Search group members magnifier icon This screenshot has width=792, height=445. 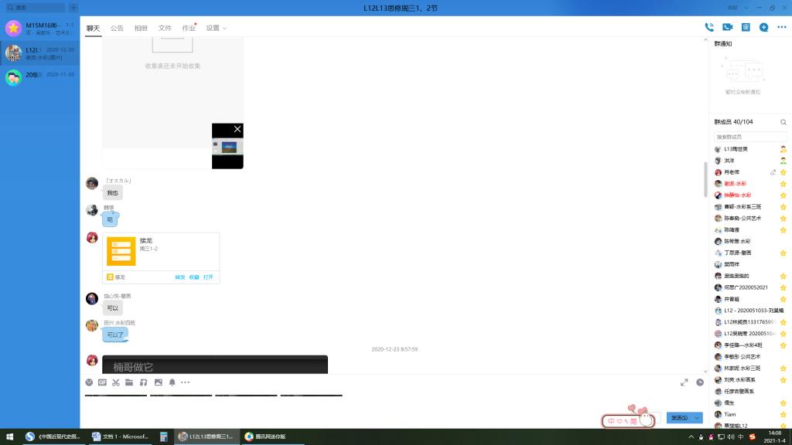(783, 122)
